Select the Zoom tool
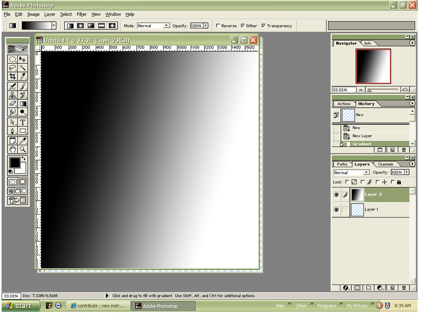This screenshot has width=424, height=319. 23,149
